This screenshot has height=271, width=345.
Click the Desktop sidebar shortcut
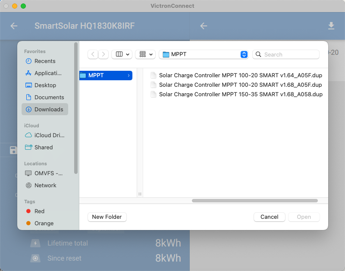pos(44,85)
